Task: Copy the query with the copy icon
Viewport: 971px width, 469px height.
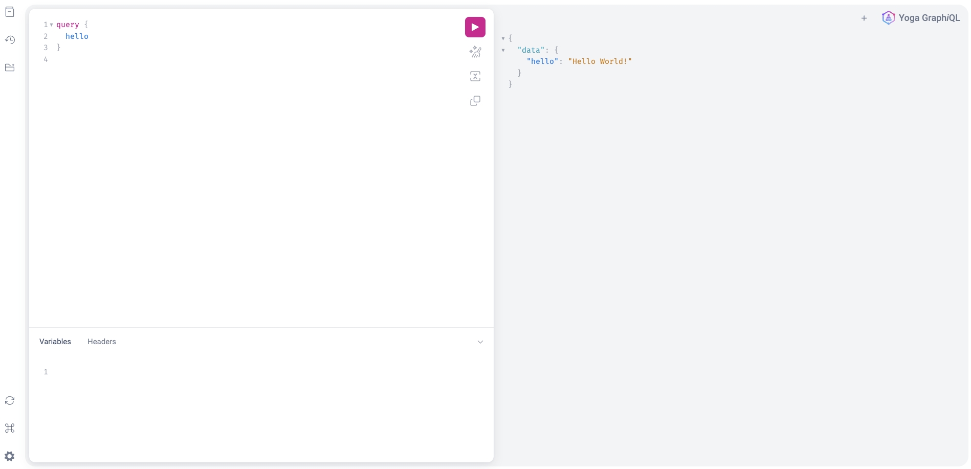Action: coord(475,101)
